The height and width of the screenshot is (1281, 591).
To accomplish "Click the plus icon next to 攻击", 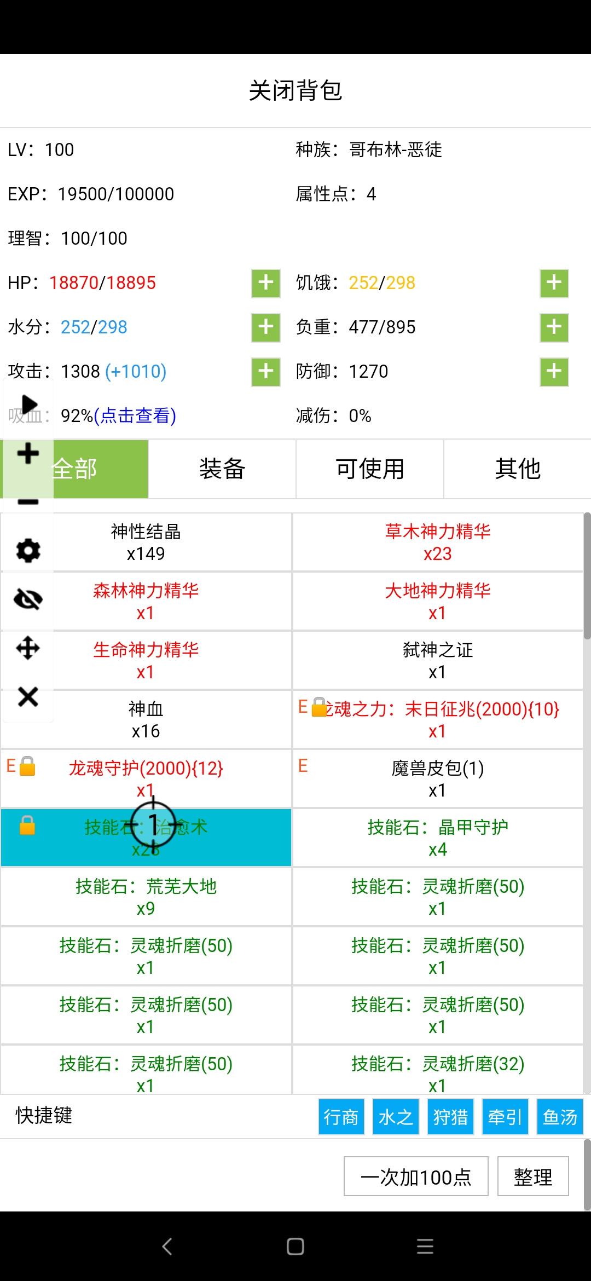I will click(266, 372).
